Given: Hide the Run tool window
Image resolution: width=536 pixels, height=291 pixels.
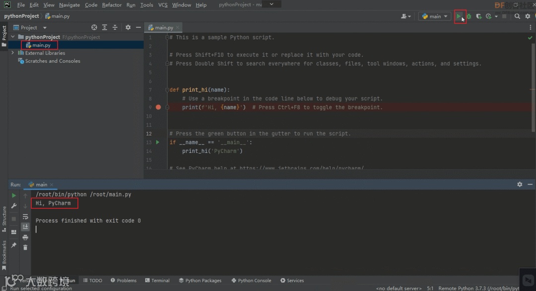Looking at the screenshot, I should click(530, 184).
